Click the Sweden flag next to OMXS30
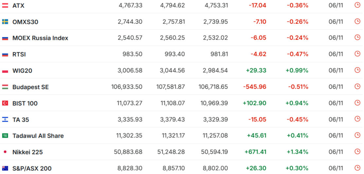This screenshot has width=364, height=174. coord(5,22)
